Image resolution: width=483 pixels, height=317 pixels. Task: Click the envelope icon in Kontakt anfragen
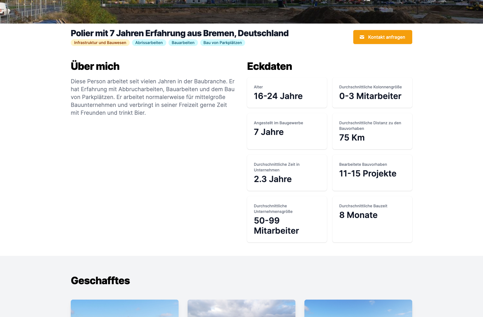362,37
